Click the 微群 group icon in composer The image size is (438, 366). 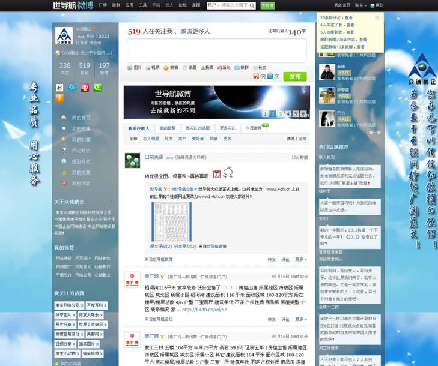click(x=237, y=68)
